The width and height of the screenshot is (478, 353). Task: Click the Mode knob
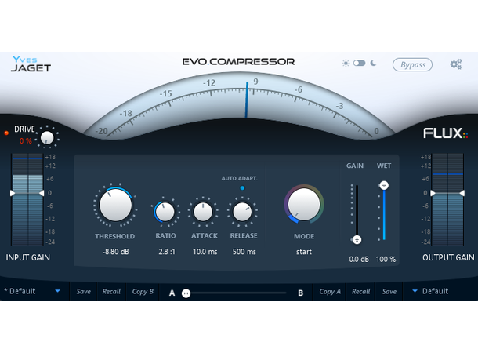click(x=304, y=204)
